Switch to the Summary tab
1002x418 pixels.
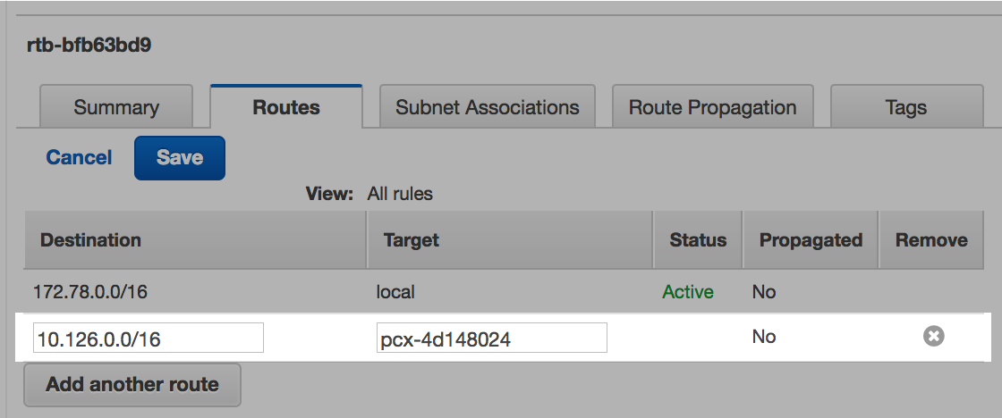pos(116,108)
